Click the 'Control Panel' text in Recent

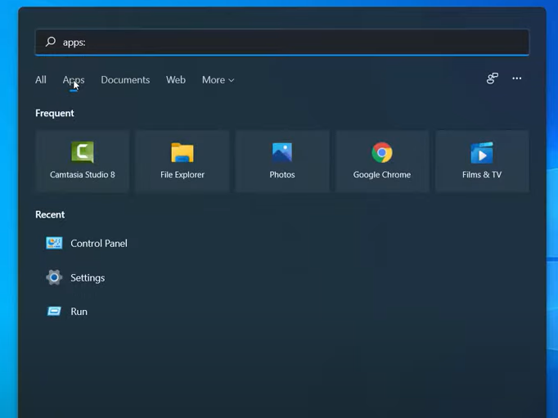pos(99,243)
